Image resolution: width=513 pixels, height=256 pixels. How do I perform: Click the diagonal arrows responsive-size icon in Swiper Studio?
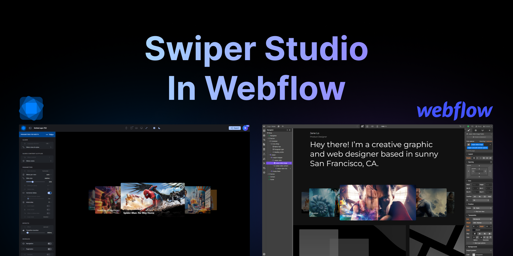pyautogui.click(x=146, y=128)
